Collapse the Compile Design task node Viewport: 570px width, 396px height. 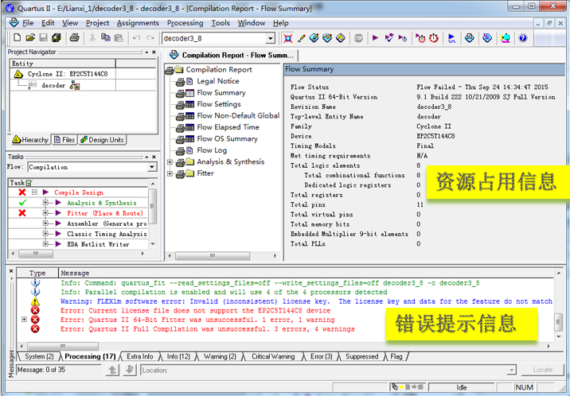(34, 192)
